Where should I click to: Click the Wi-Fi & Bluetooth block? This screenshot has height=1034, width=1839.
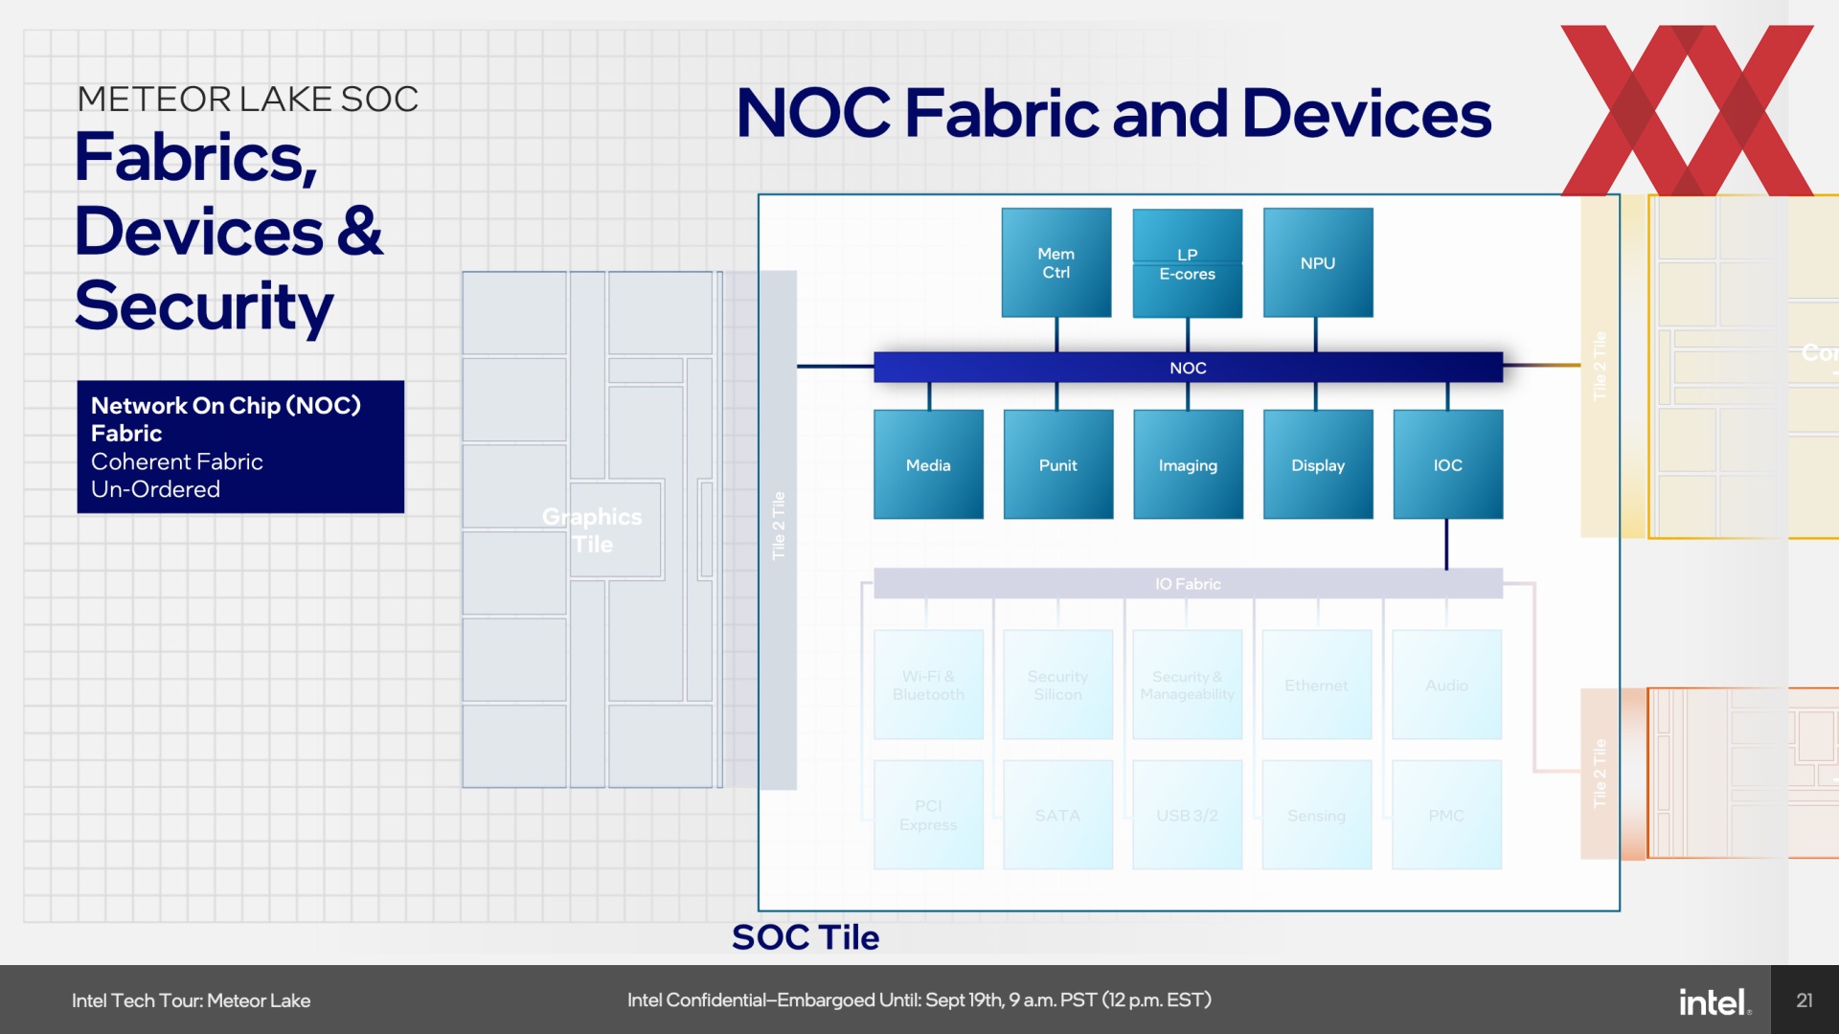pos(928,685)
